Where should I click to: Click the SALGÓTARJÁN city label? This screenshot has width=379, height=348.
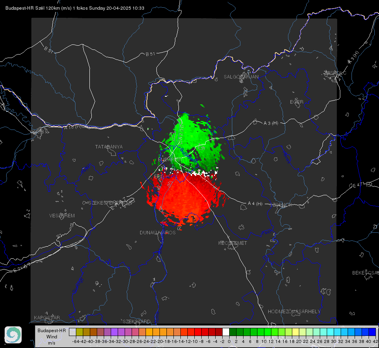[x=241, y=77]
